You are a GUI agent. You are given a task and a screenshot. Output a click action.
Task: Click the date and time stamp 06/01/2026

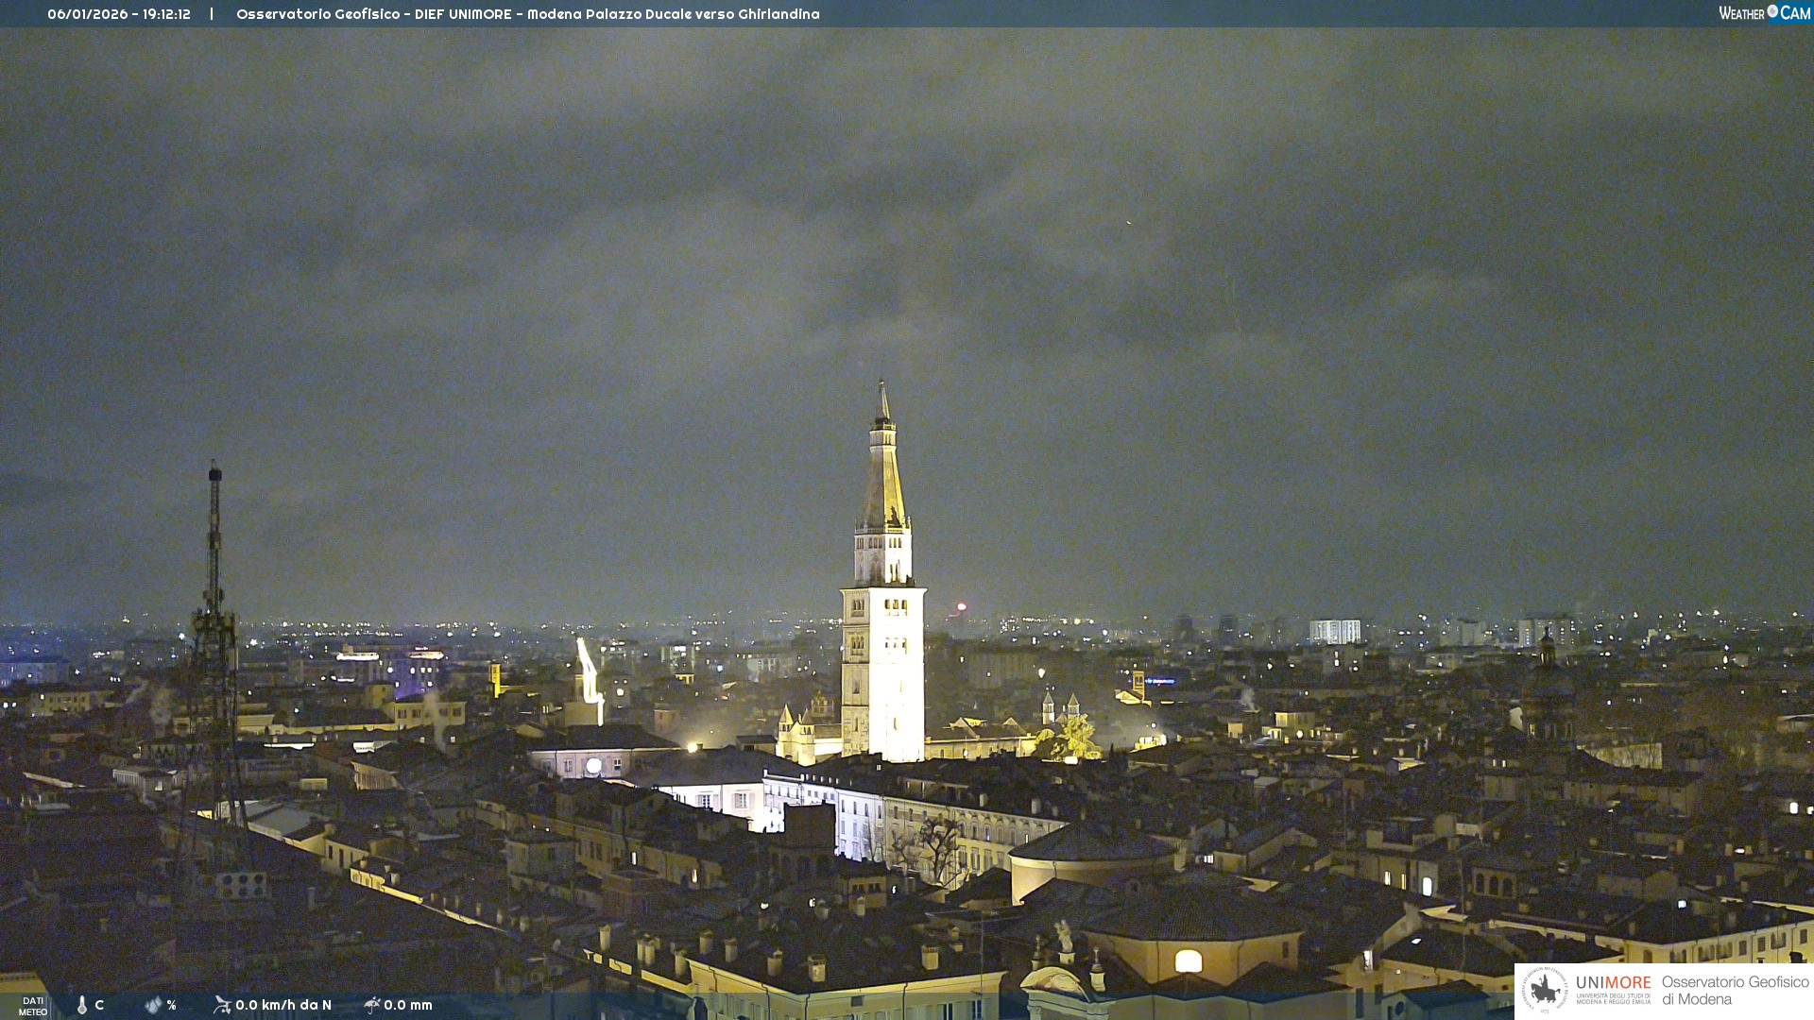click(119, 14)
